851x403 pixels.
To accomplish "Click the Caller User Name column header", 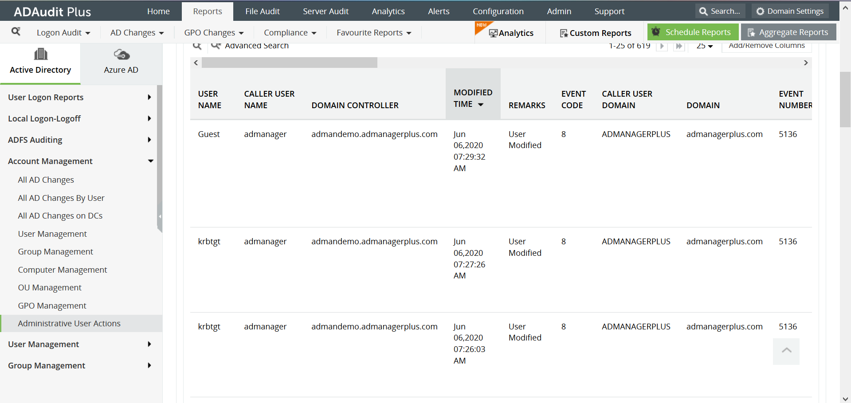I will point(269,100).
